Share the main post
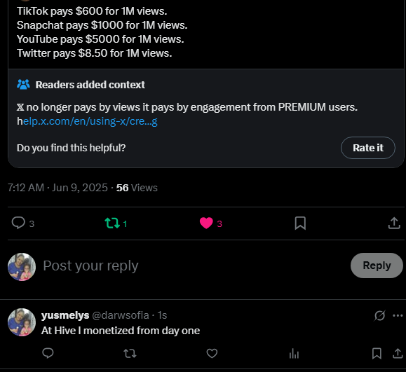Viewport: 406px width, 372px height. click(394, 223)
